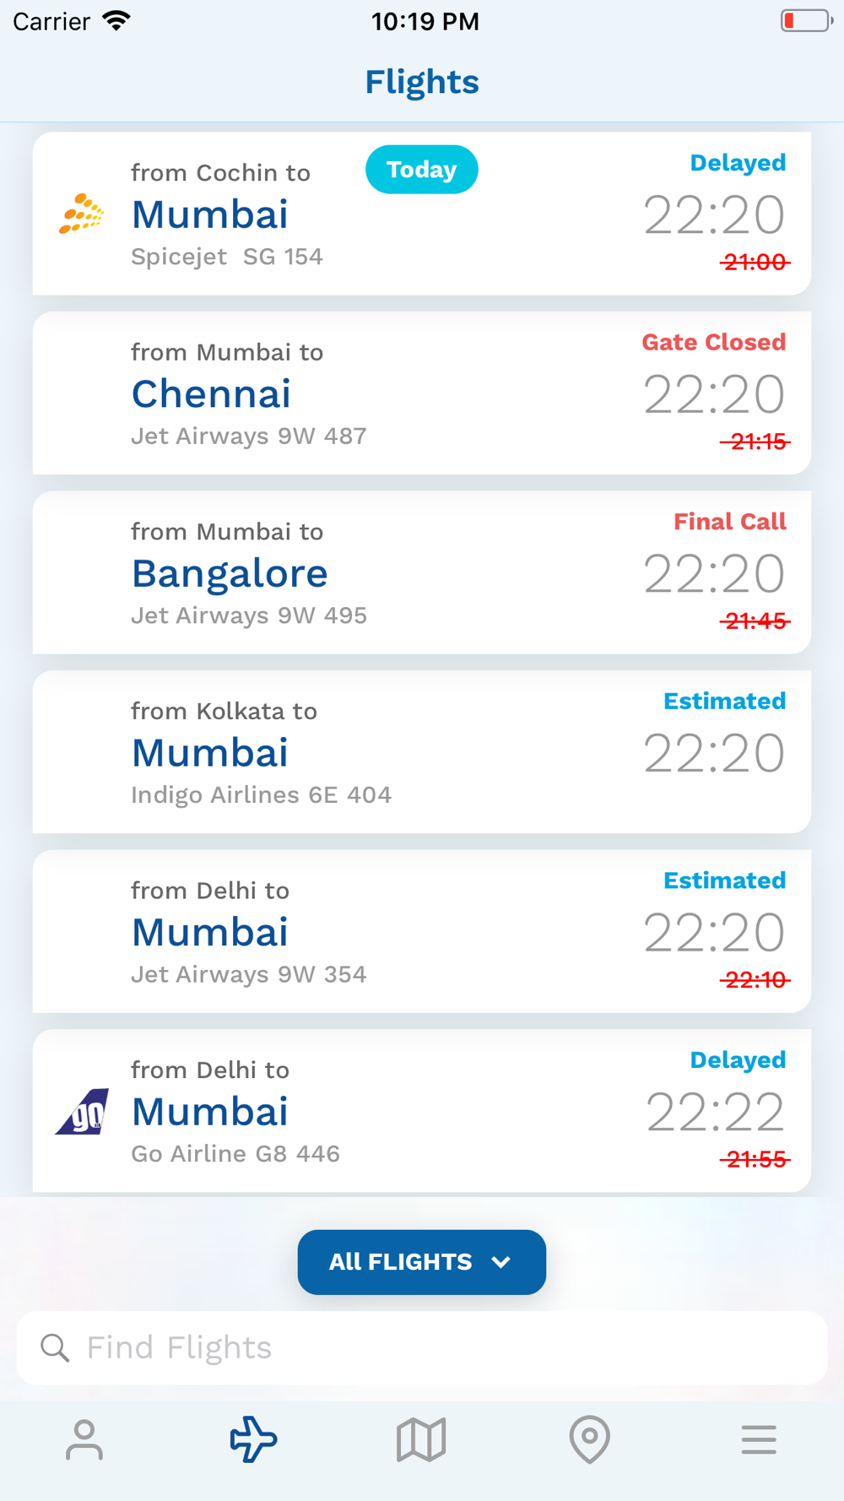Viewport: 844px width, 1501px height.
Task: Open the folded map tab icon
Action: point(421,1439)
